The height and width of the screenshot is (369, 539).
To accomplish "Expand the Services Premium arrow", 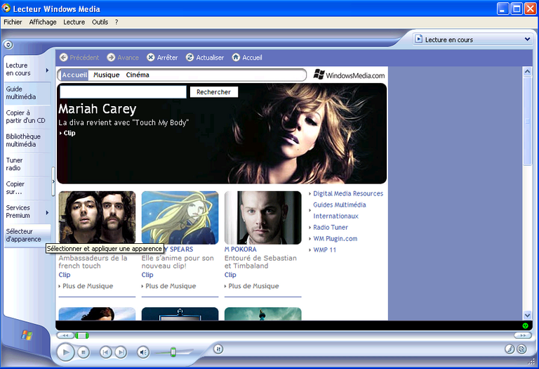I will pos(47,213).
